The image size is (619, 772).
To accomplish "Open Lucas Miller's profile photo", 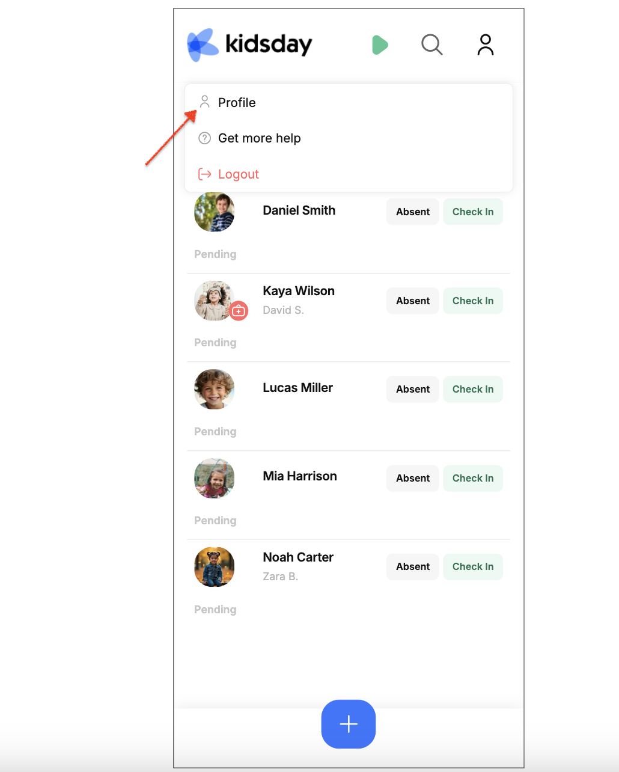I will pos(214,390).
